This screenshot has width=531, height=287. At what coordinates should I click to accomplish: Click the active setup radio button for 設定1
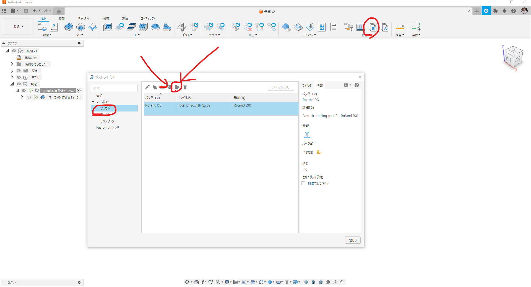tap(79, 91)
